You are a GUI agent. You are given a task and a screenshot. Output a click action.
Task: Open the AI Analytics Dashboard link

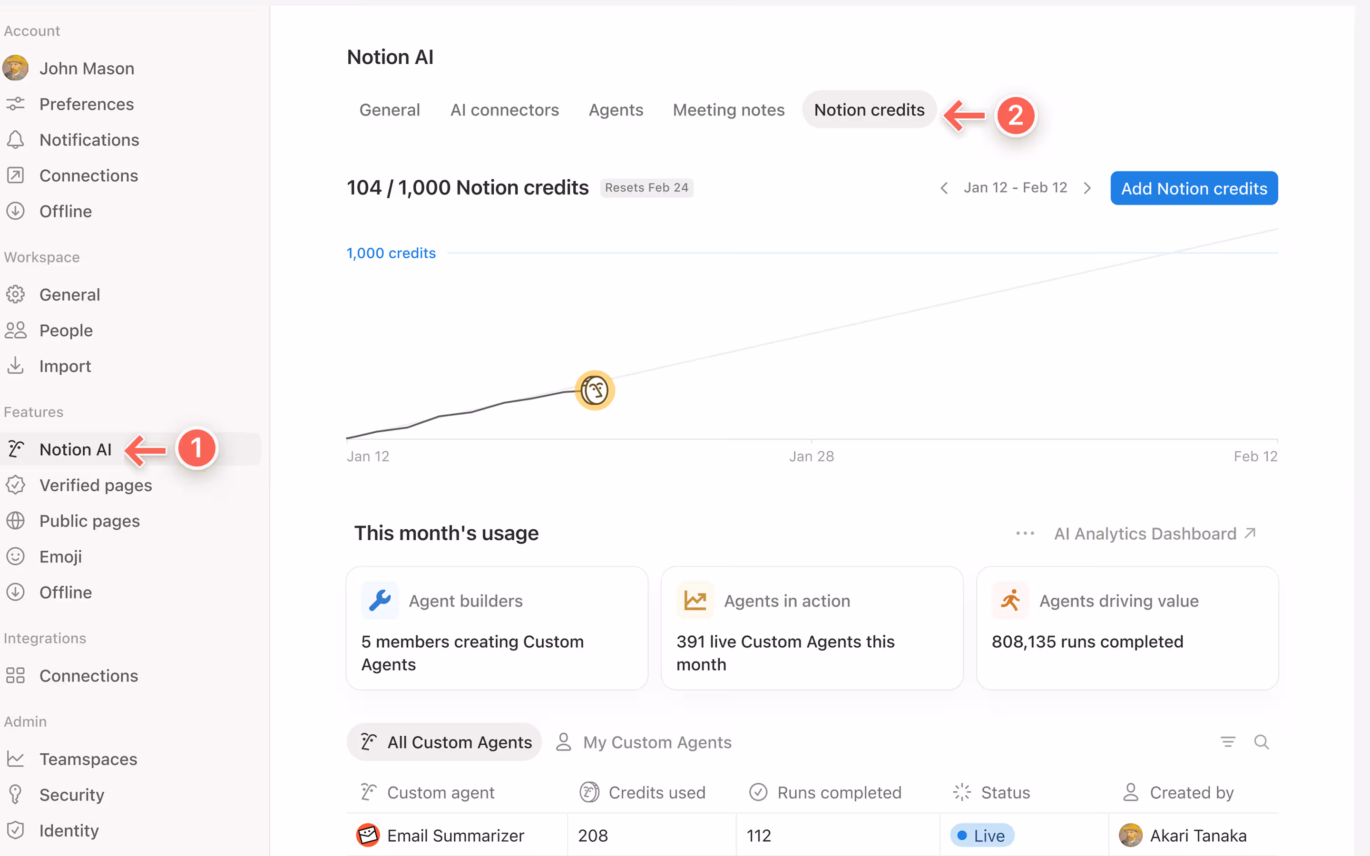pos(1145,533)
